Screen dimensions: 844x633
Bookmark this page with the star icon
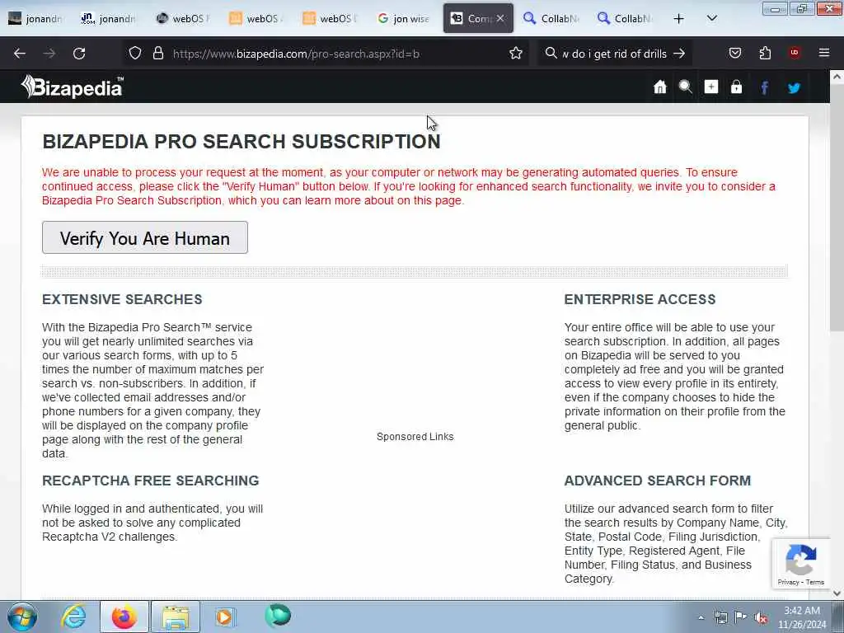(x=516, y=54)
